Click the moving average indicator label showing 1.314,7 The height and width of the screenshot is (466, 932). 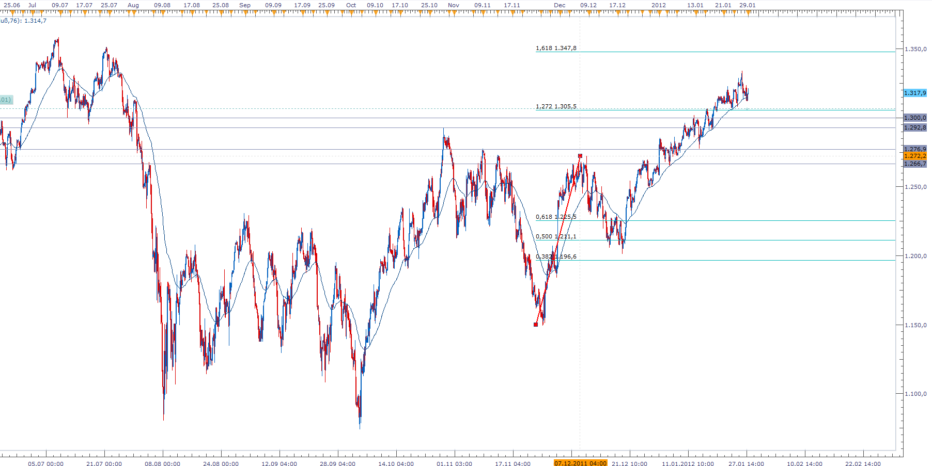point(23,21)
